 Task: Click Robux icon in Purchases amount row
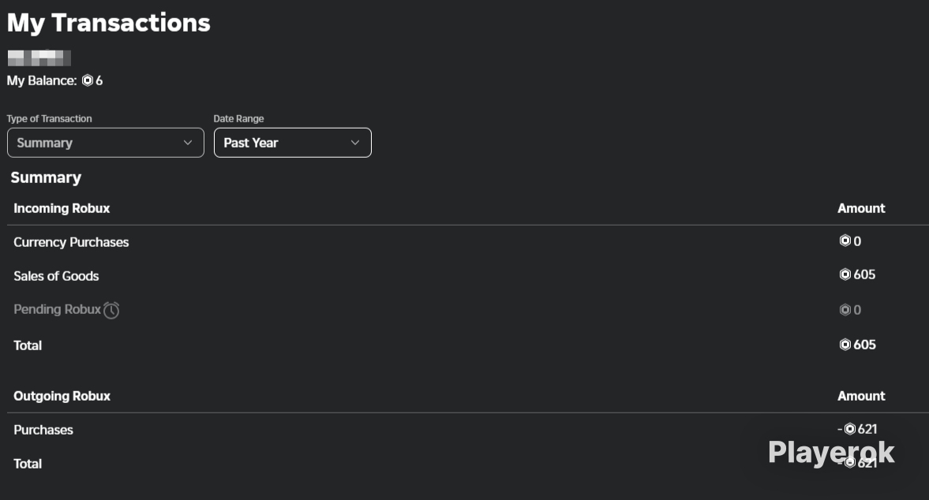[849, 429]
